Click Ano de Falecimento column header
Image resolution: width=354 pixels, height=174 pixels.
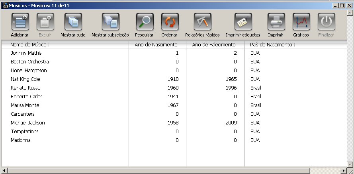[214, 44]
